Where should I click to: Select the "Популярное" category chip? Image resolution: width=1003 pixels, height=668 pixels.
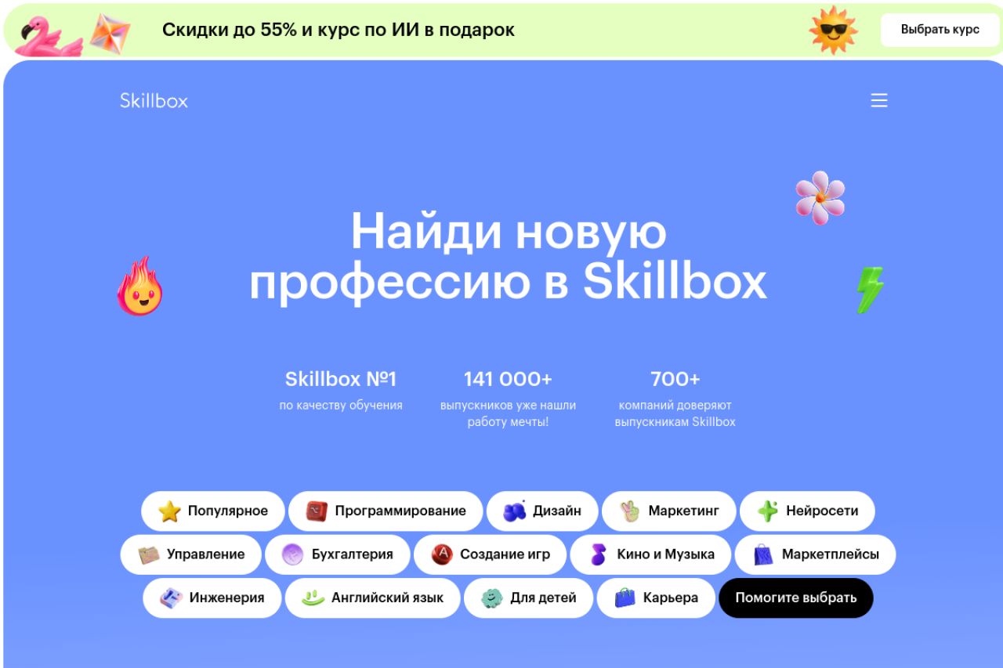pos(212,511)
